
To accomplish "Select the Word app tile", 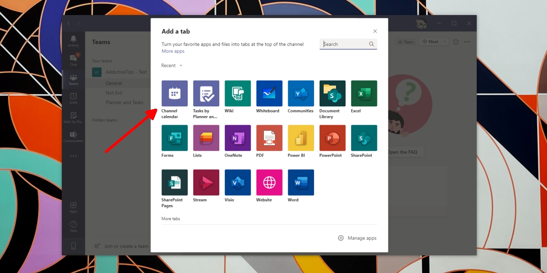I will click(301, 182).
